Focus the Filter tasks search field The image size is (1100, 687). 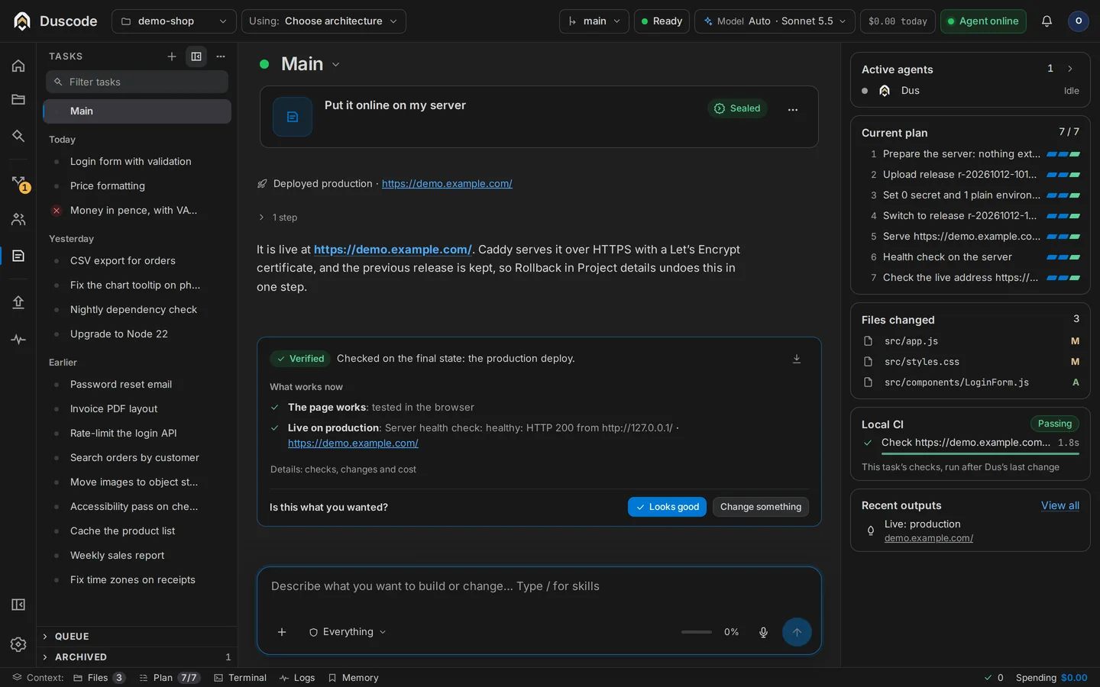(137, 82)
